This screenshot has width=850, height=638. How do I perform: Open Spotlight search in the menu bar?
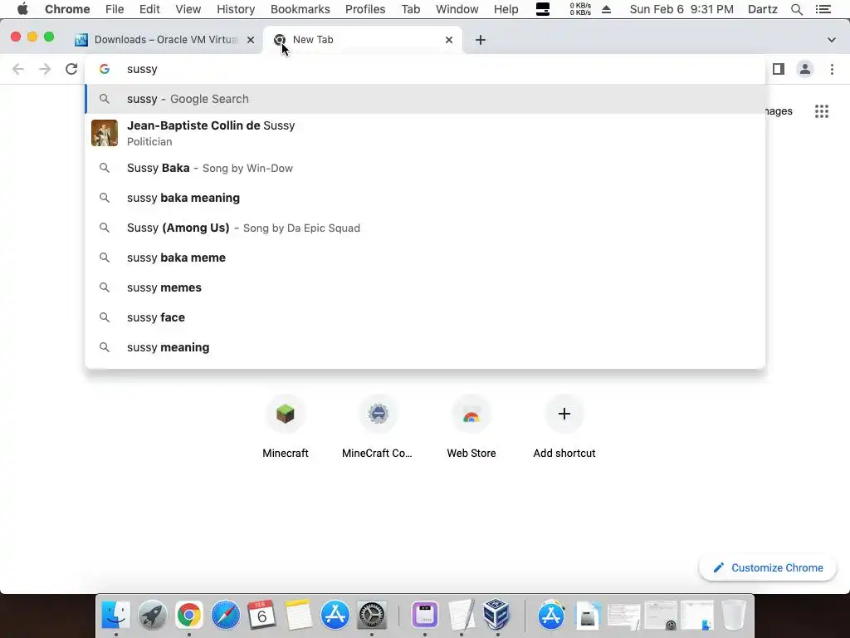[x=796, y=9]
